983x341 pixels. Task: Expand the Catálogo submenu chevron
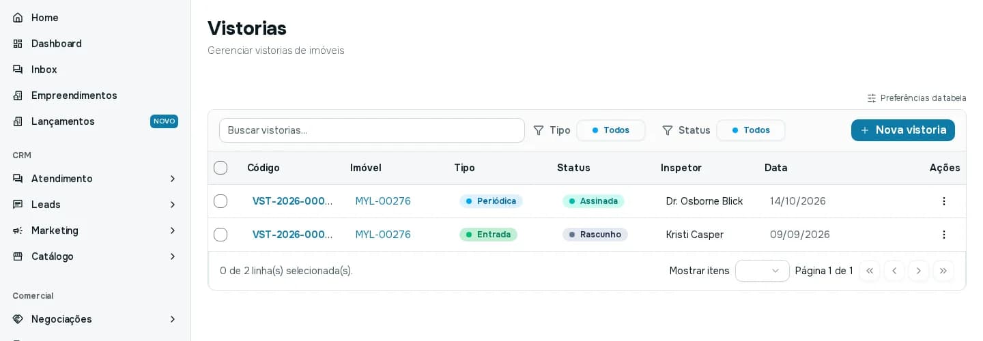(x=173, y=256)
